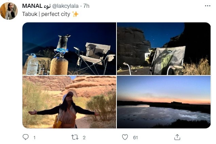
Task: Like the tweet with the heart icon
Action: pyautogui.click(x=125, y=137)
